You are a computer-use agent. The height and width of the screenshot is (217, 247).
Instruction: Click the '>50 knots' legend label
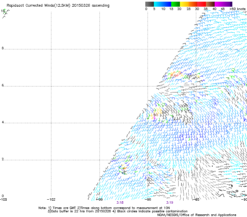(x=237, y=9)
